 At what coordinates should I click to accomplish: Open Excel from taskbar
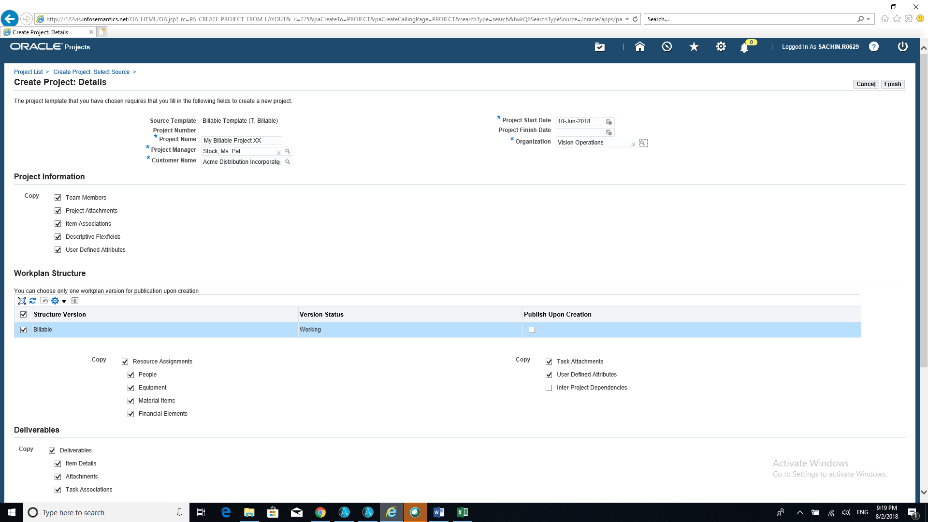[463, 512]
